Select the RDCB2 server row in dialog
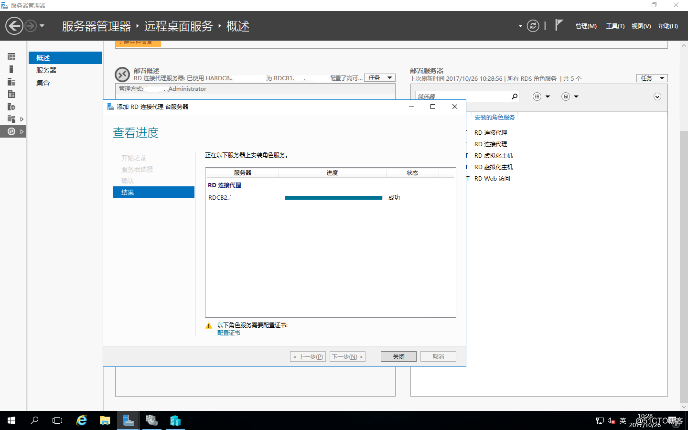Image resolution: width=688 pixels, height=430 pixels. (330, 198)
